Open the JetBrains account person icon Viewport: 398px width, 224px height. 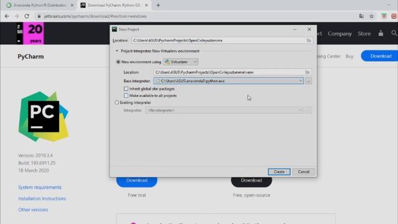coord(381,33)
